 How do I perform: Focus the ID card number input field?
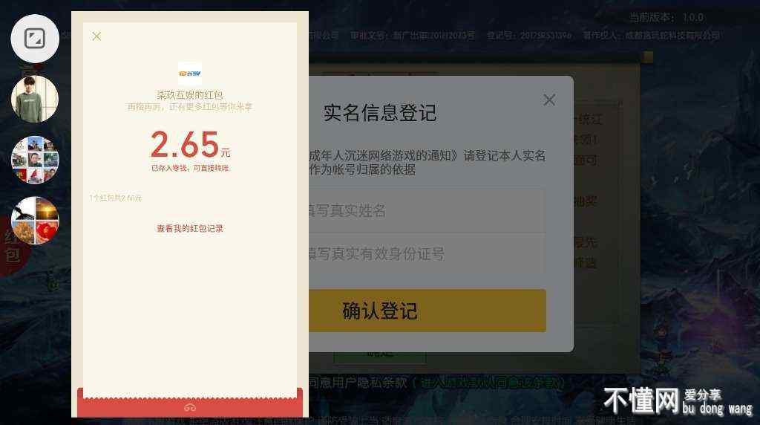pyautogui.click(x=427, y=254)
